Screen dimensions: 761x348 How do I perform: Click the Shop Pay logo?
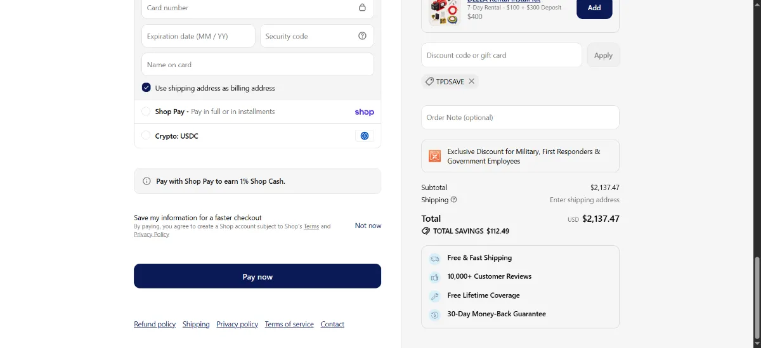(364, 112)
